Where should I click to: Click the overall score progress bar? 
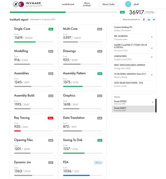64,12
